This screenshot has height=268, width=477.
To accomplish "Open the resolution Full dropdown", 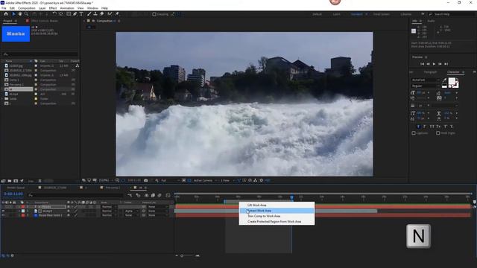I will 170,180.
